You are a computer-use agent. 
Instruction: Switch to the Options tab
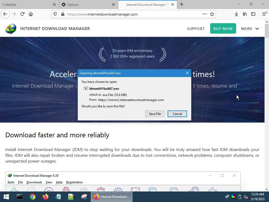(x=89, y=4)
